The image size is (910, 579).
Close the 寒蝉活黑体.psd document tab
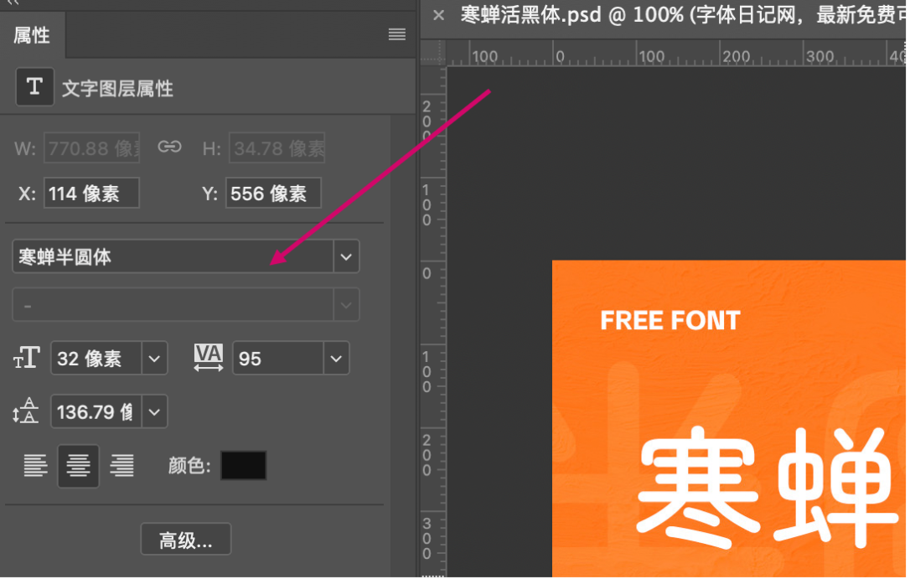(439, 16)
